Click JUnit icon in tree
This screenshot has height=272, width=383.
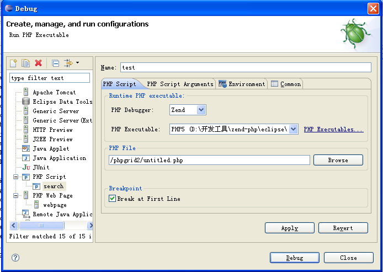[x=26, y=167]
